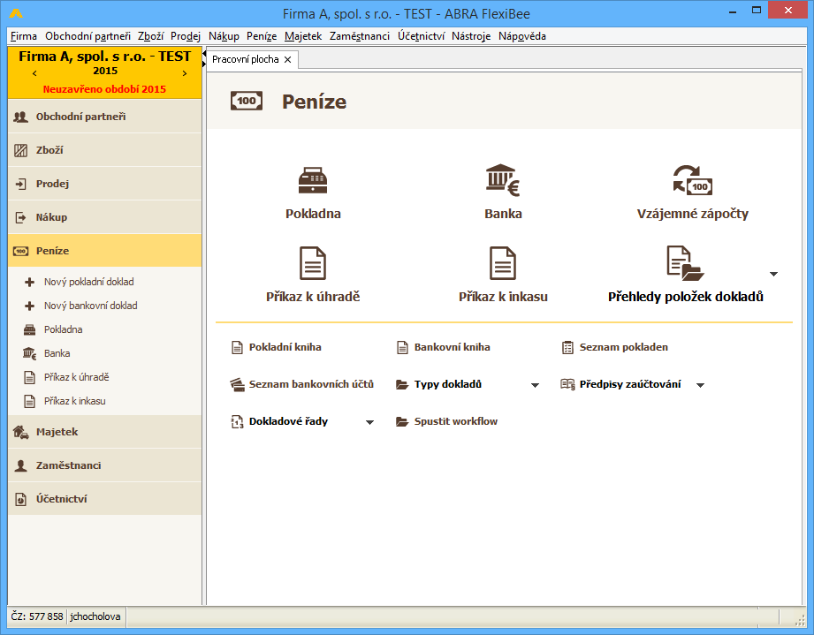Click the Spustit workflow link
814x635 pixels.
click(455, 421)
